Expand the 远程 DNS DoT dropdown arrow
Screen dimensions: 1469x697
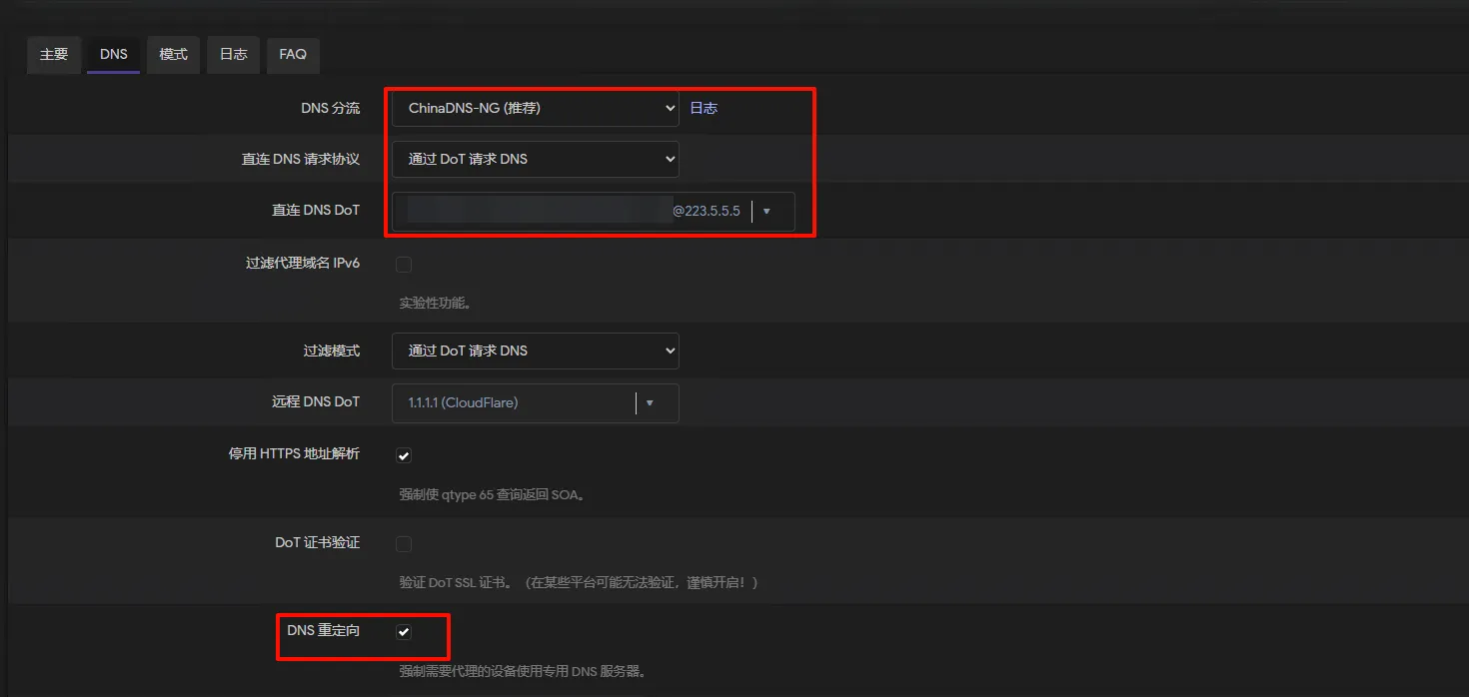point(651,402)
